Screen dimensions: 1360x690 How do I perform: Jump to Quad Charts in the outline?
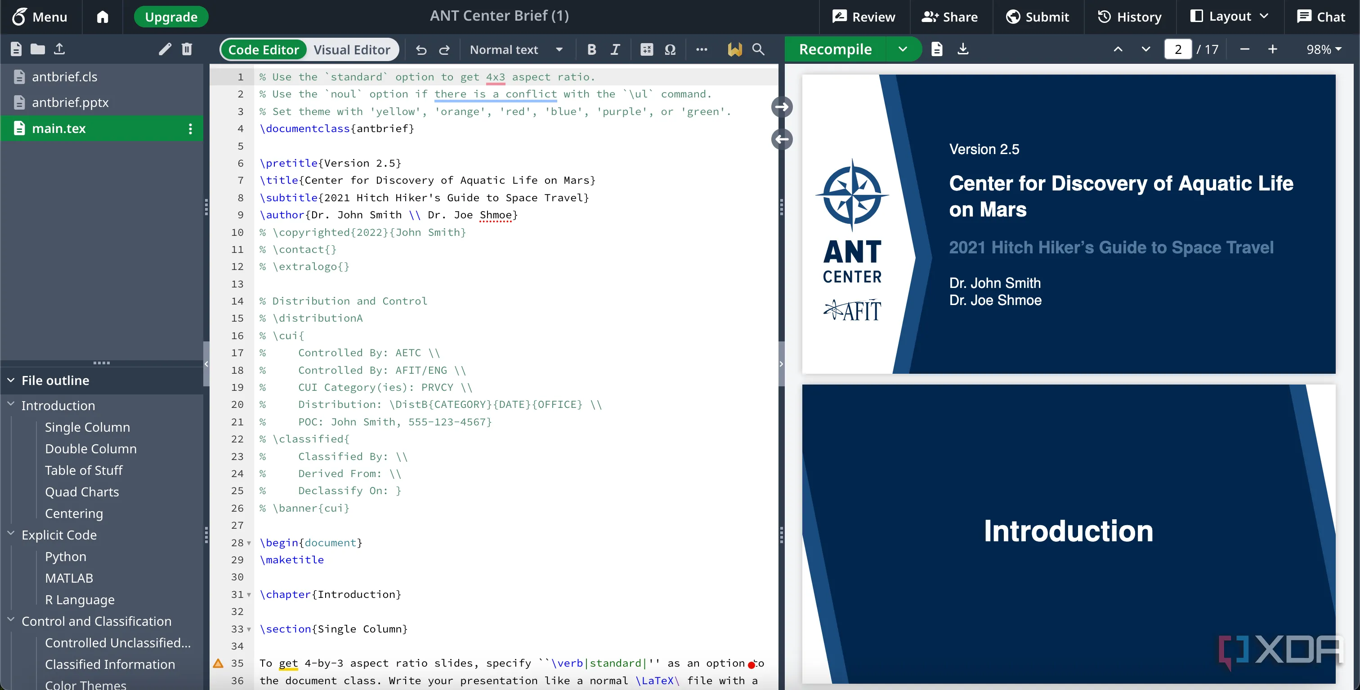tap(82, 492)
